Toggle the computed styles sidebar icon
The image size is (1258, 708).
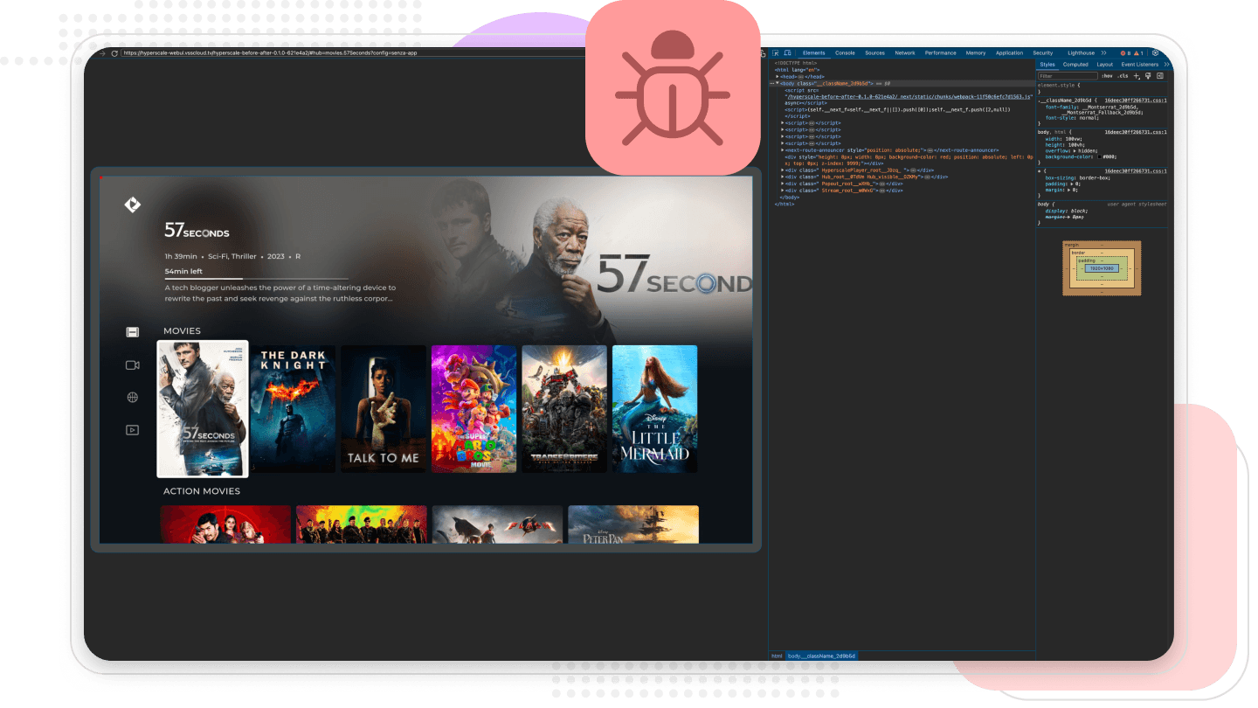coord(1160,76)
